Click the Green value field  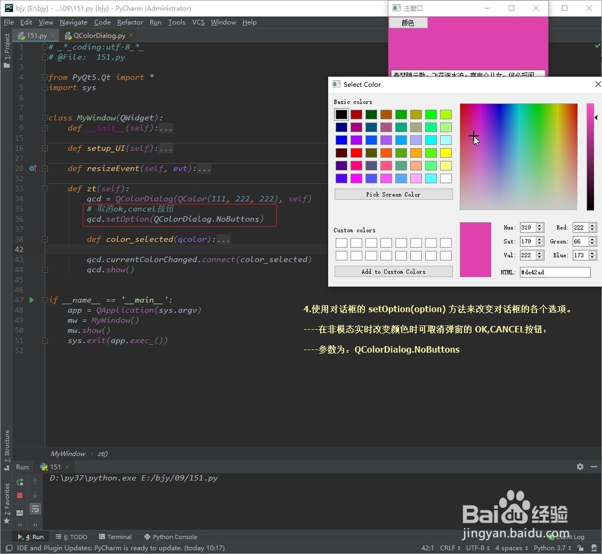point(580,241)
